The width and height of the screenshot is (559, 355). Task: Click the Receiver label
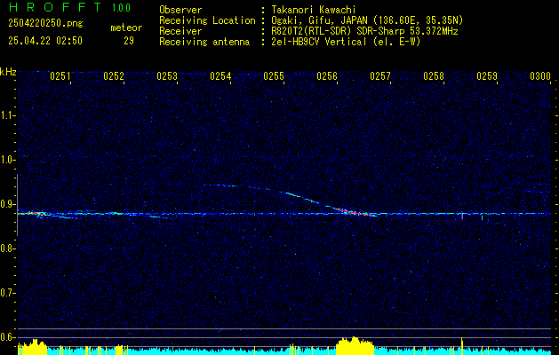coord(180,31)
